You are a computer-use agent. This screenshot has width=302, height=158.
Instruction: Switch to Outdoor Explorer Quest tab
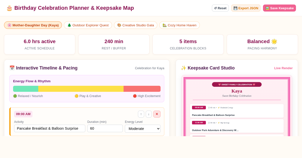pos(88,25)
